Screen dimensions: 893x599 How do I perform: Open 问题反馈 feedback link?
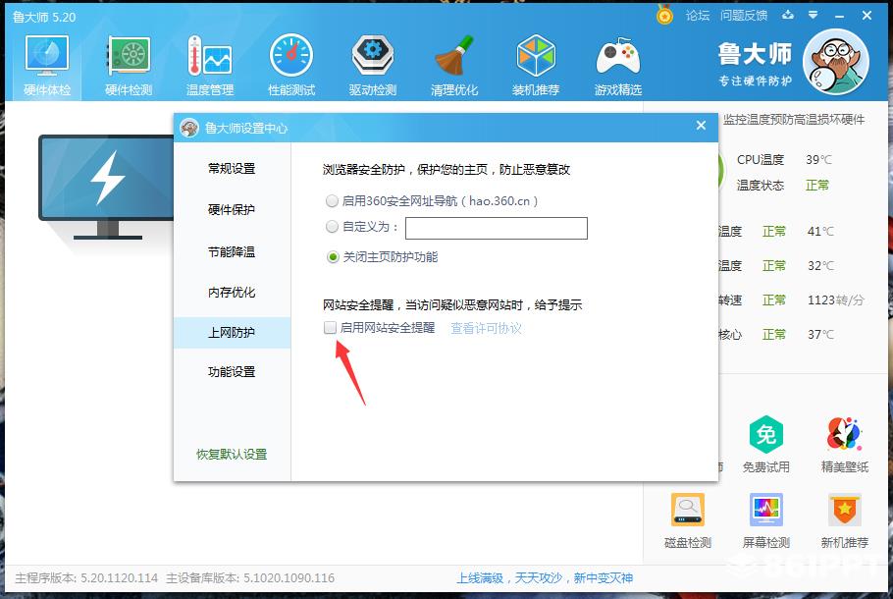[x=744, y=16]
